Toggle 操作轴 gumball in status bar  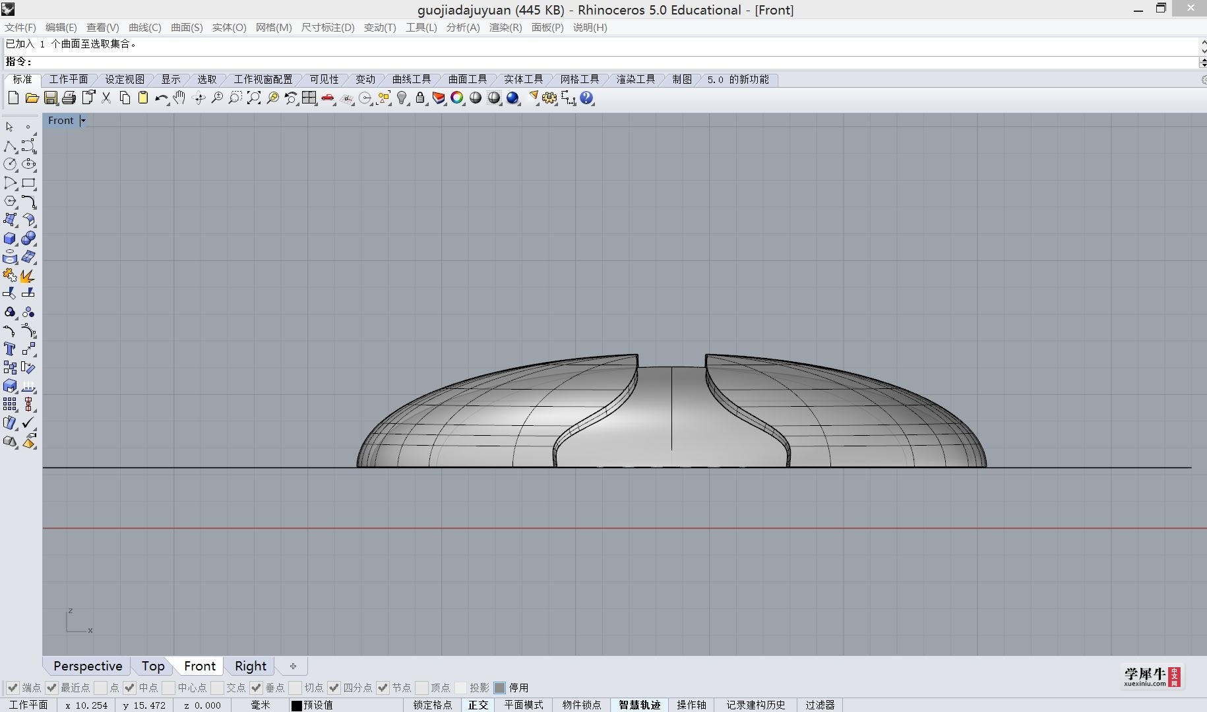pos(691,705)
